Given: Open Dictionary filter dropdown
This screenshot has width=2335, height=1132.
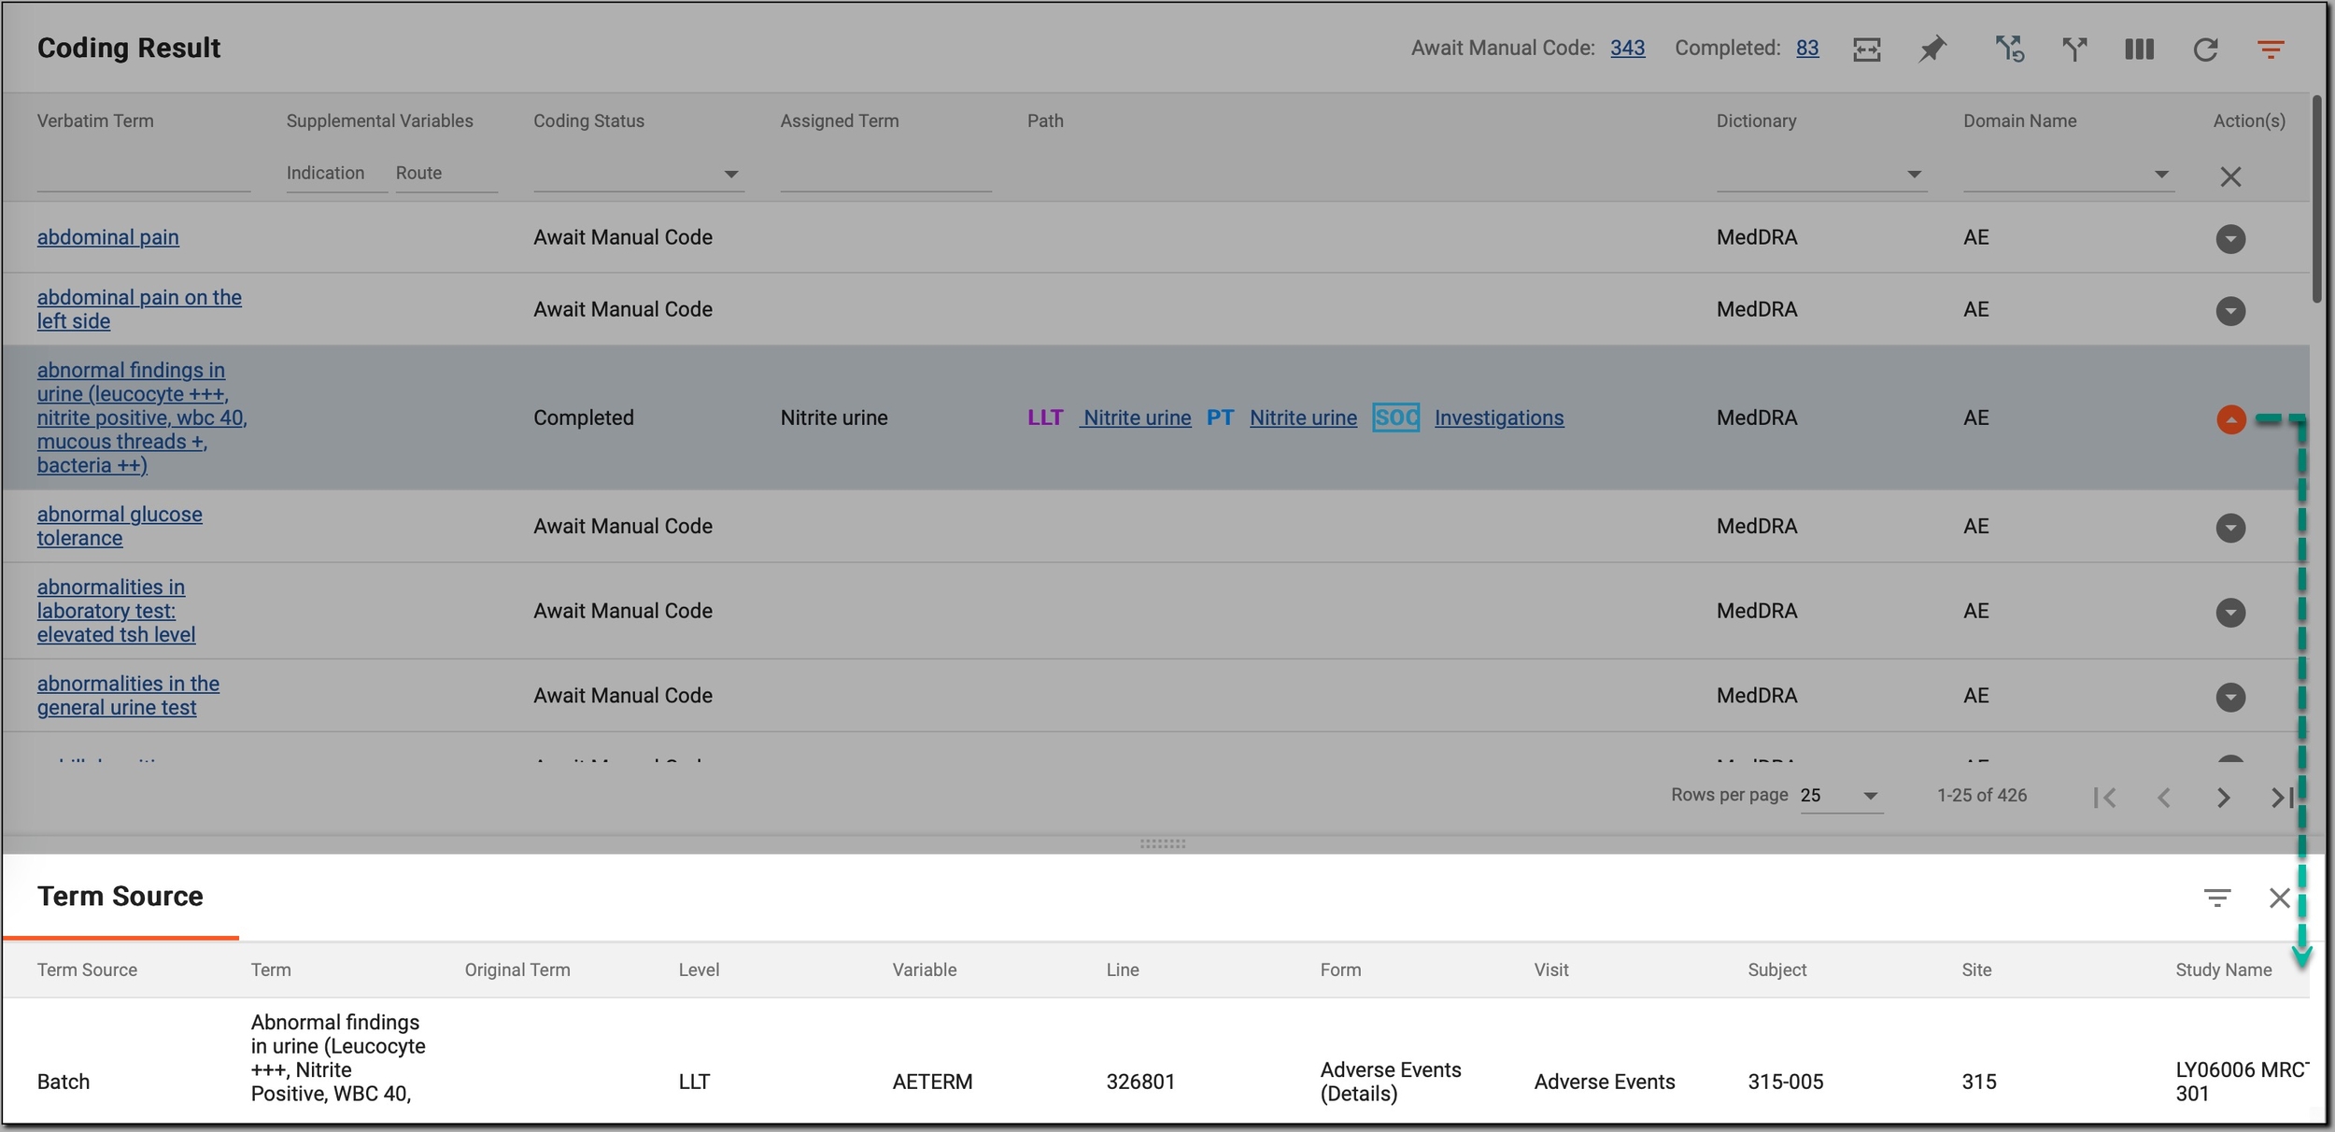Looking at the screenshot, I should click(1821, 175).
